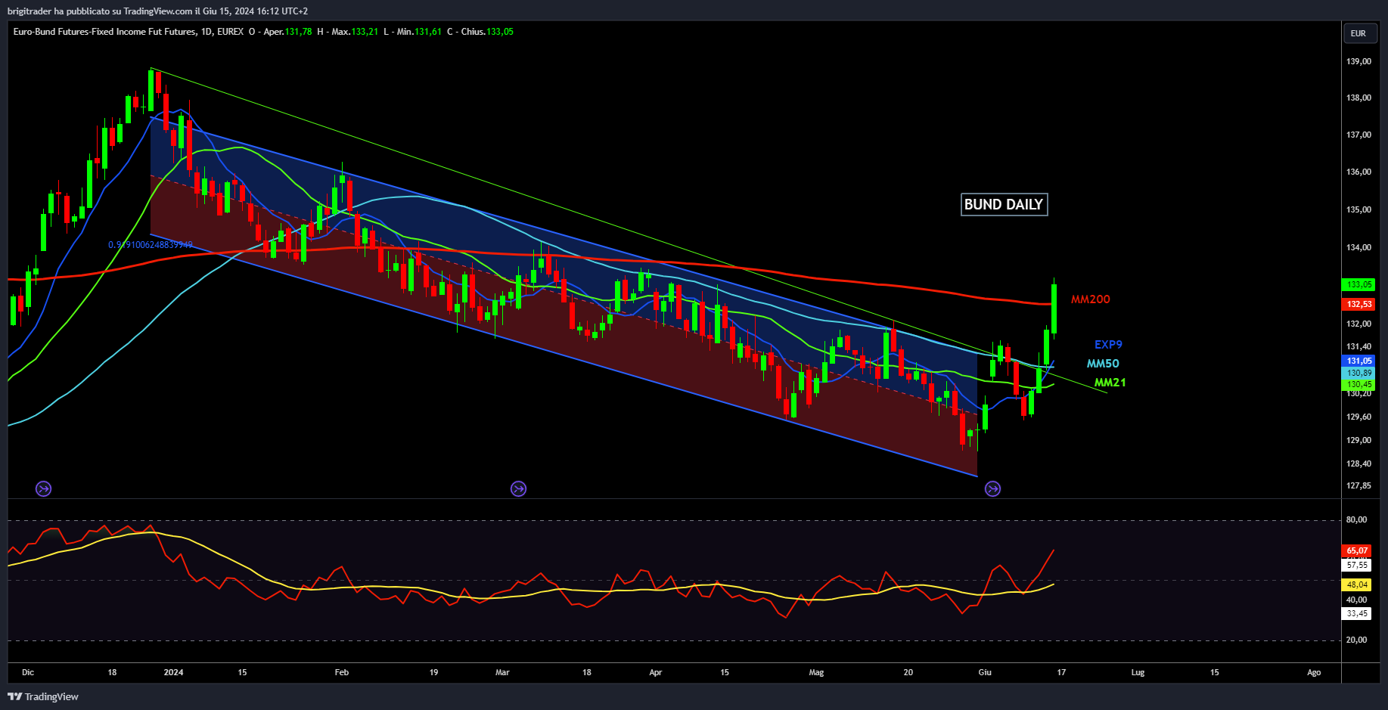Click the red MM200 label
This screenshot has height=710, width=1388.
[x=1090, y=299]
